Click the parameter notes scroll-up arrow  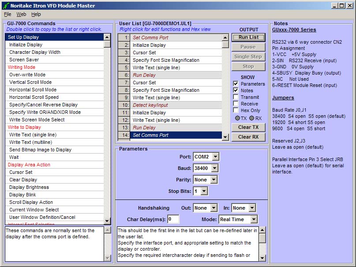click(262, 230)
